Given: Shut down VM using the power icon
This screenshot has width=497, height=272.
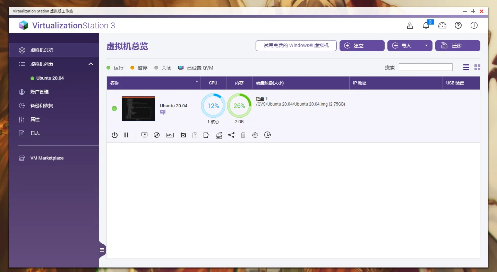Looking at the screenshot, I should tap(114, 135).
